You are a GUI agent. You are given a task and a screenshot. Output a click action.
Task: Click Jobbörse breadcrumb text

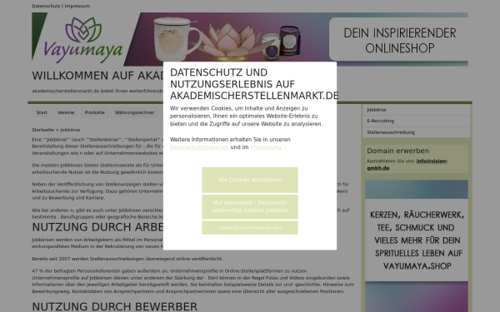tap(70, 130)
